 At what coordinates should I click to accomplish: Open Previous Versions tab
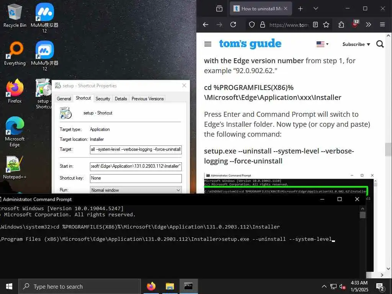(x=147, y=99)
